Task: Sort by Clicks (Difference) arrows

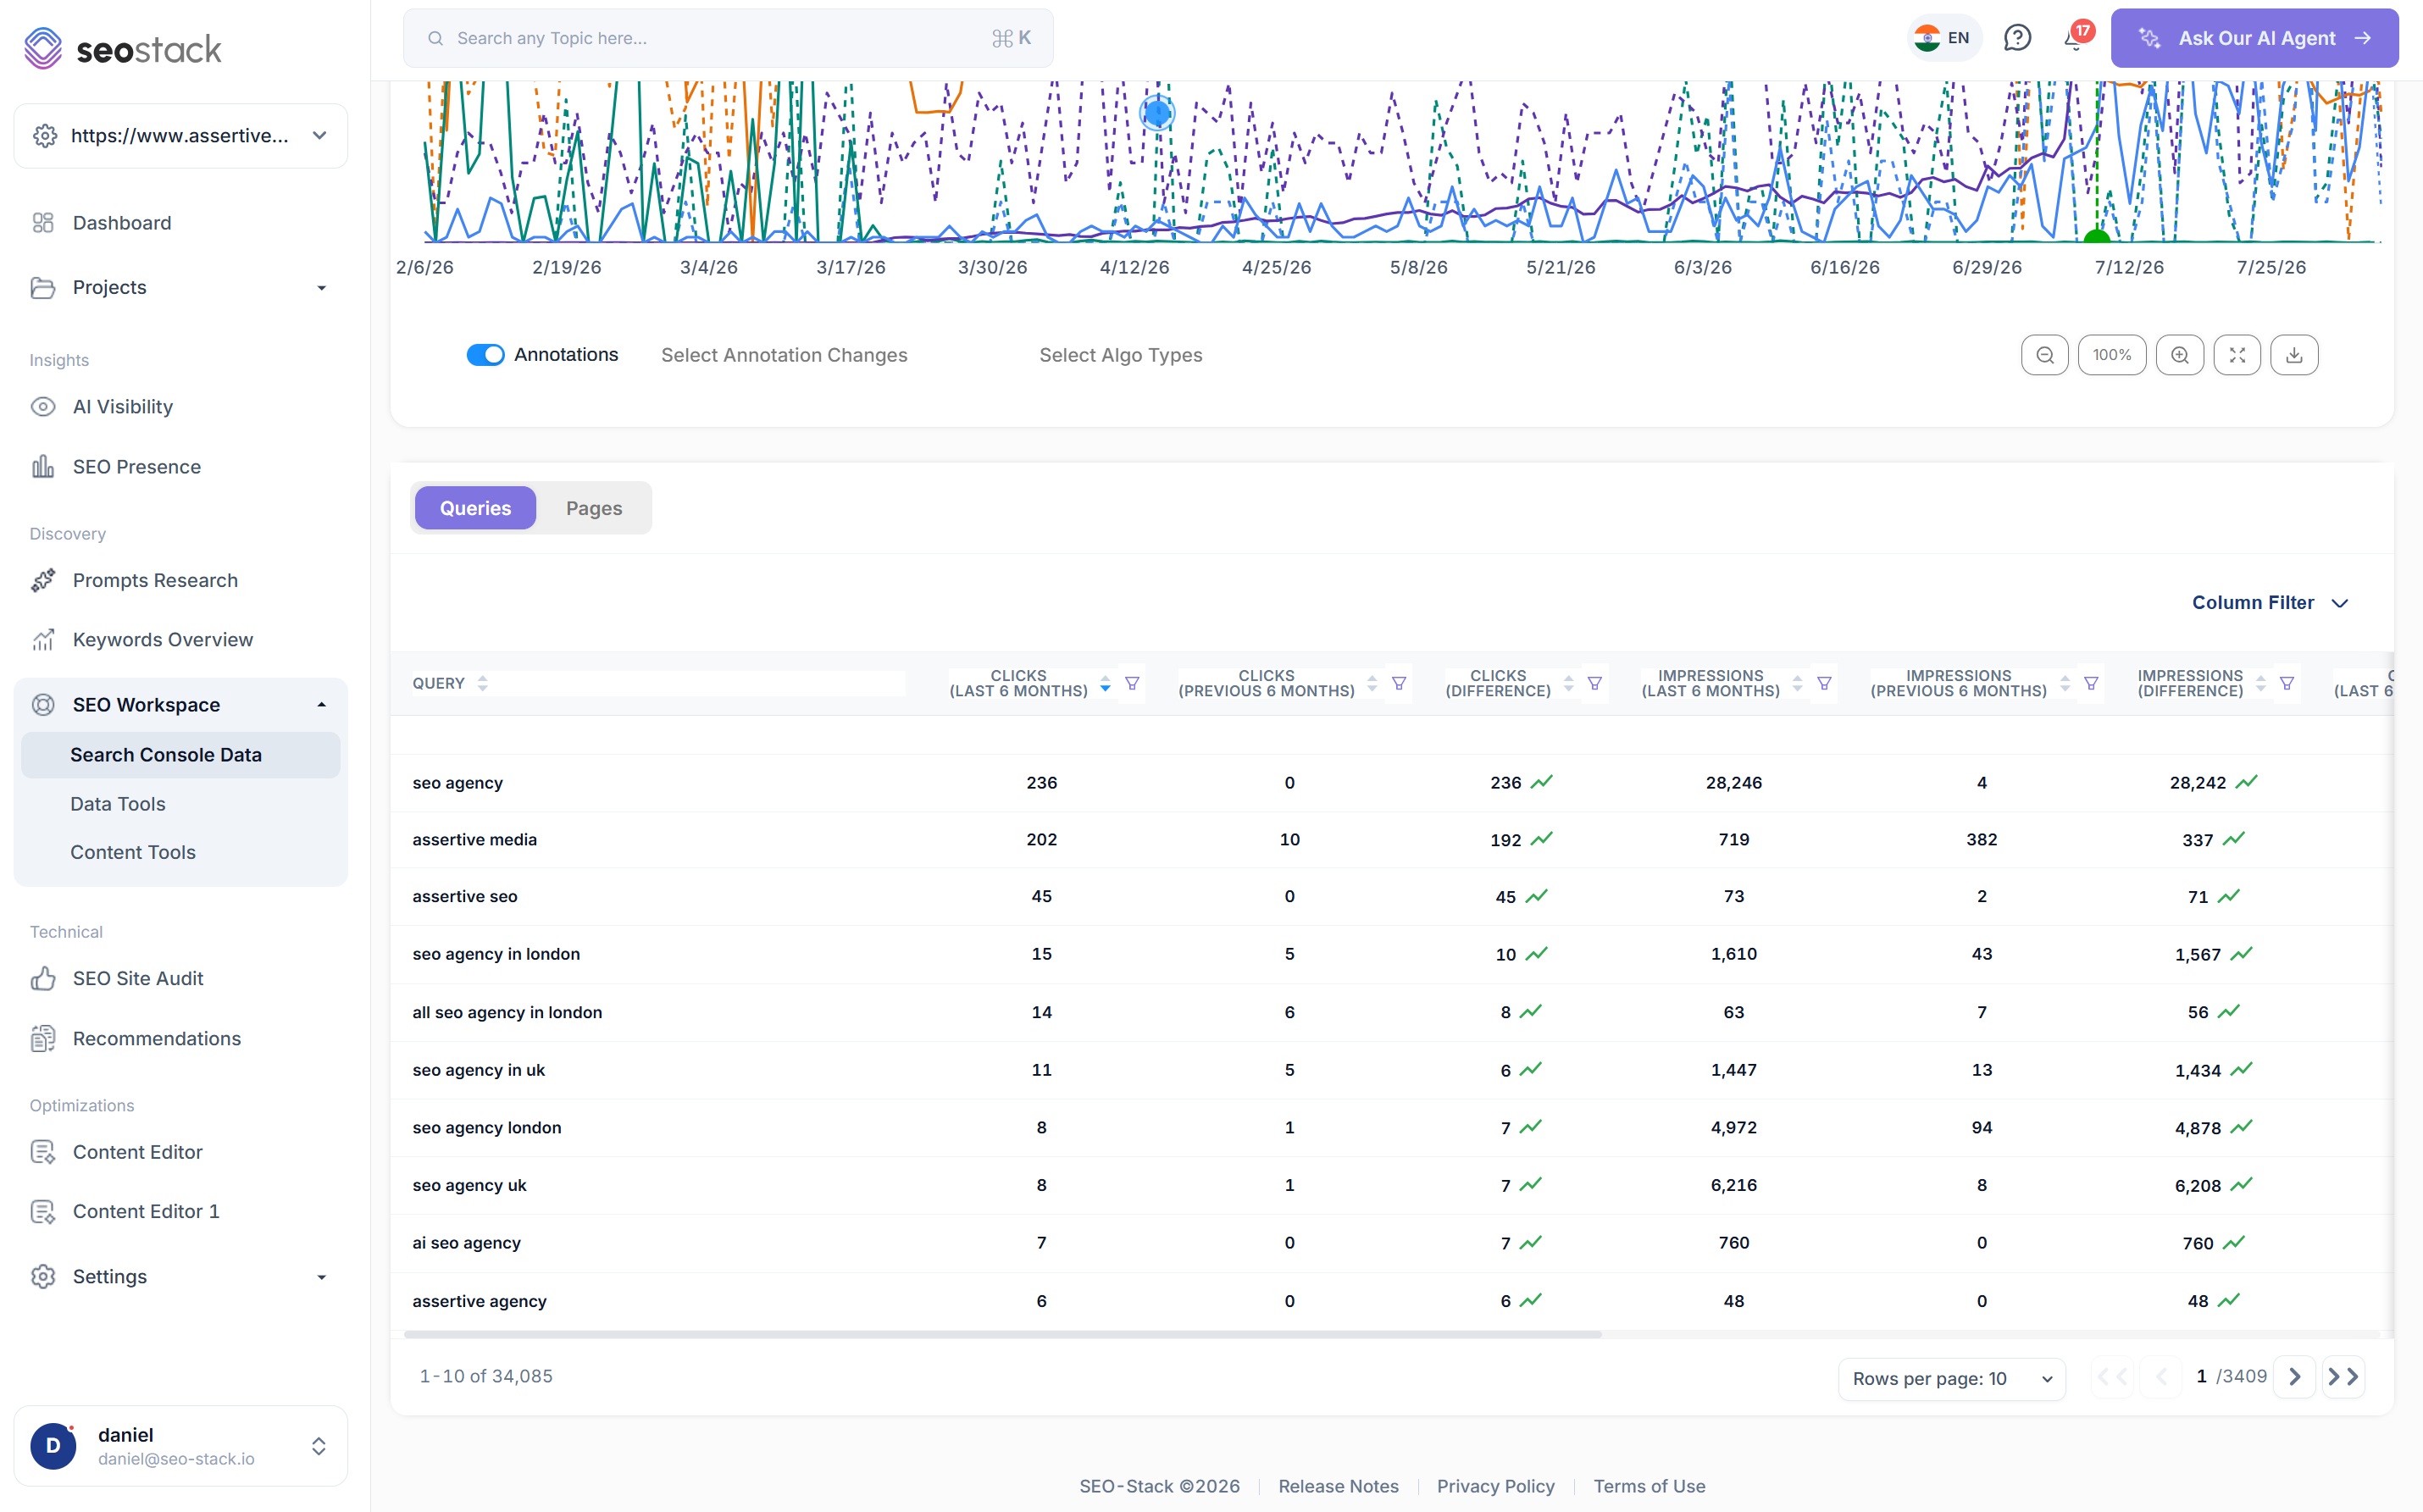Action: pos(1568,684)
